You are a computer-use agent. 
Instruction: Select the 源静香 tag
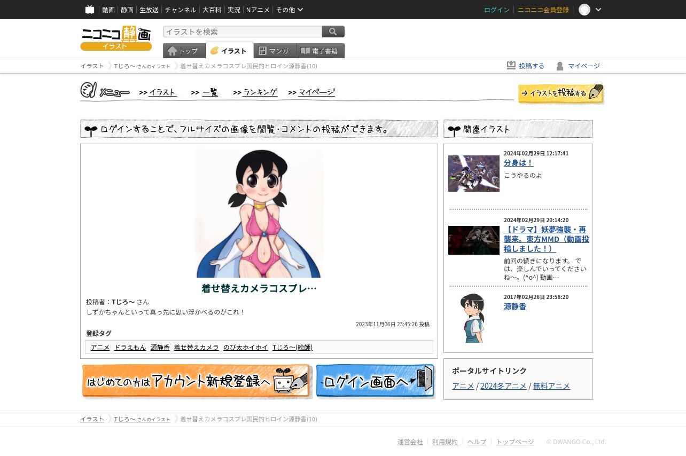tap(160, 347)
